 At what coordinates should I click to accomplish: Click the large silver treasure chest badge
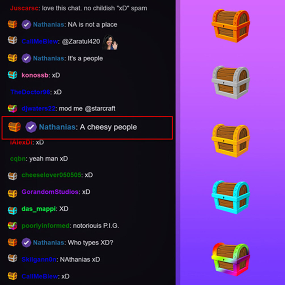[231, 82]
